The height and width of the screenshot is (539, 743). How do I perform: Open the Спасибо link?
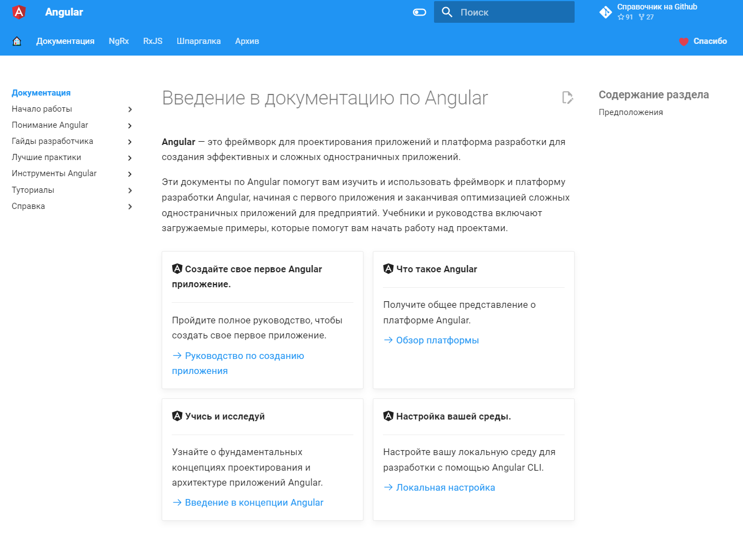point(710,41)
